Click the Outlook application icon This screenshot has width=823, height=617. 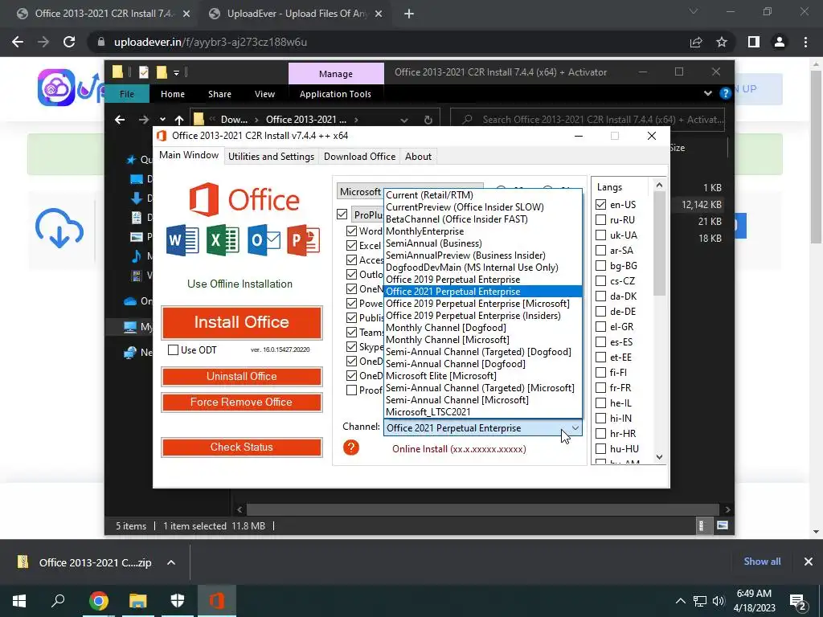(264, 240)
